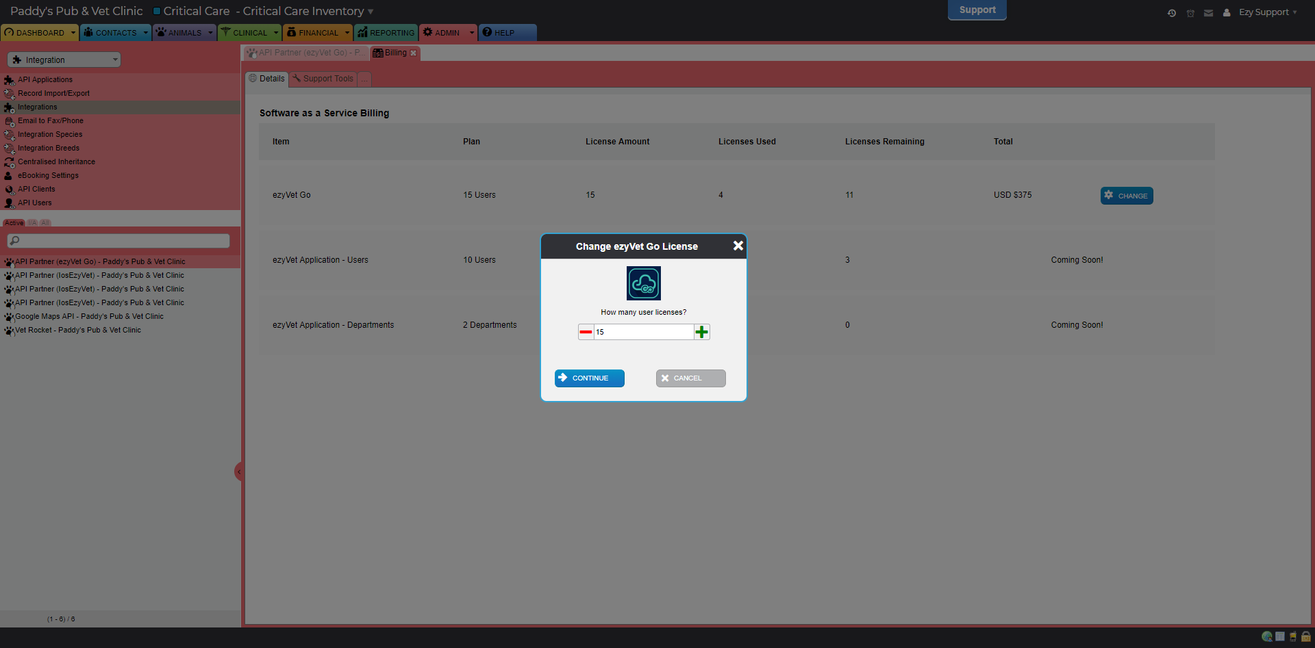Click the Email to Fax/Phone icon

[9, 121]
